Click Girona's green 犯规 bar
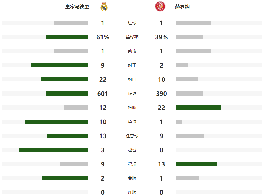The image size is (264, 195). pyautogui.click(x=196, y=164)
